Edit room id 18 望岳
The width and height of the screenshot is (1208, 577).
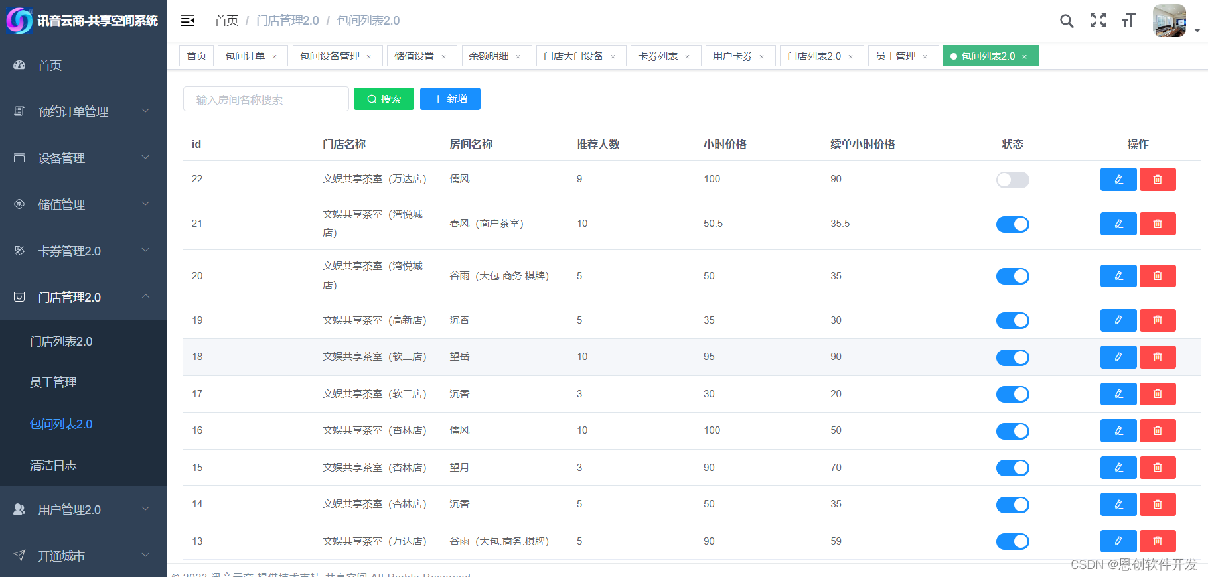coord(1118,357)
